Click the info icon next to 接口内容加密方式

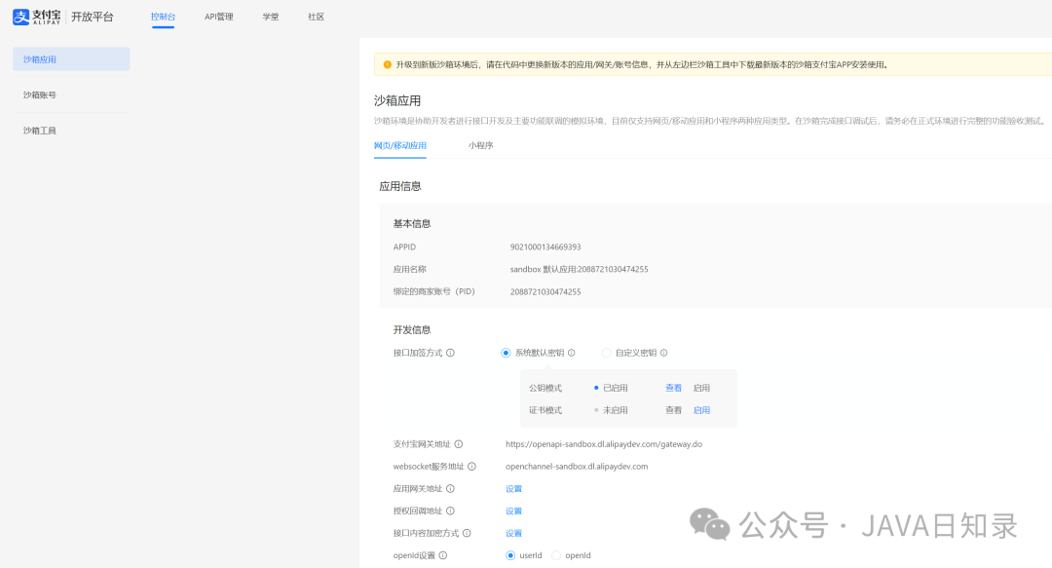click(465, 532)
